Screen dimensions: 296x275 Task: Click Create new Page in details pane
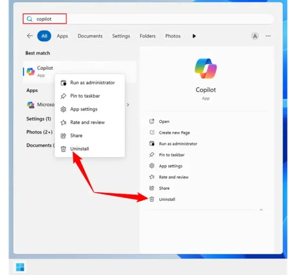pyautogui.click(x=174, y=133)
